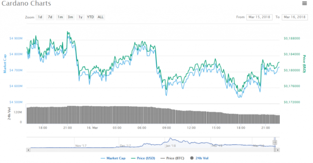
Task: Select the YTD zoom range
Action: coord(90,17)
